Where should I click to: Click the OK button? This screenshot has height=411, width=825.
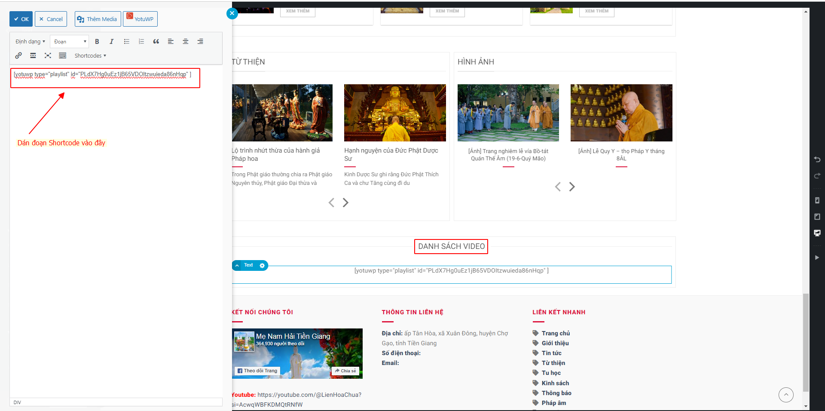(21, 19)
